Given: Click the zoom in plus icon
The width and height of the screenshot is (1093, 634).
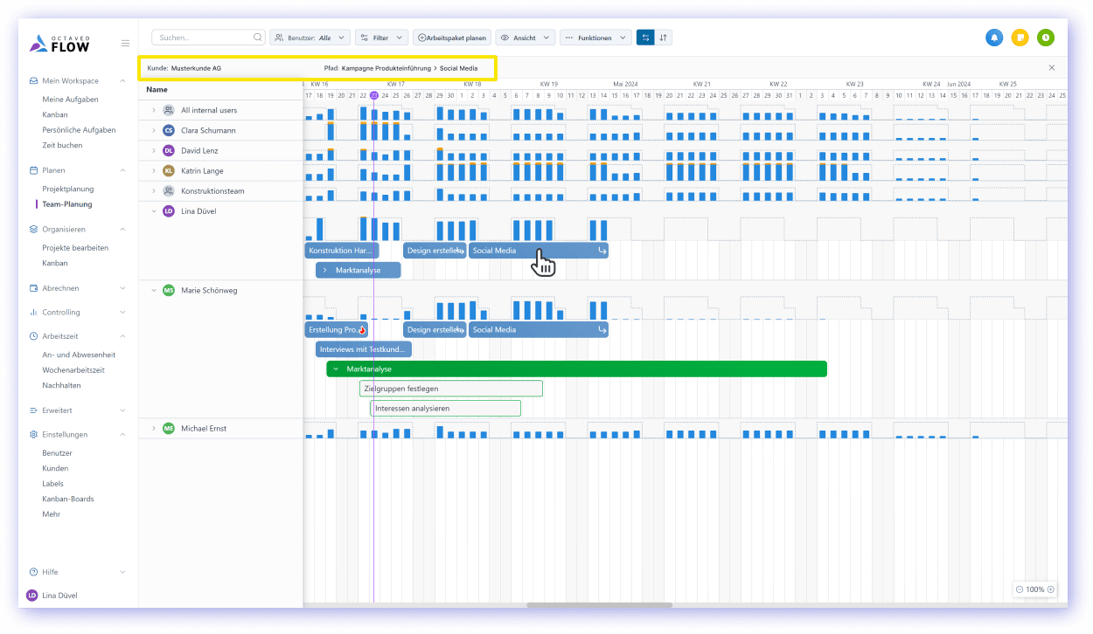Looking at the screenshot, I should (1051, 589).
